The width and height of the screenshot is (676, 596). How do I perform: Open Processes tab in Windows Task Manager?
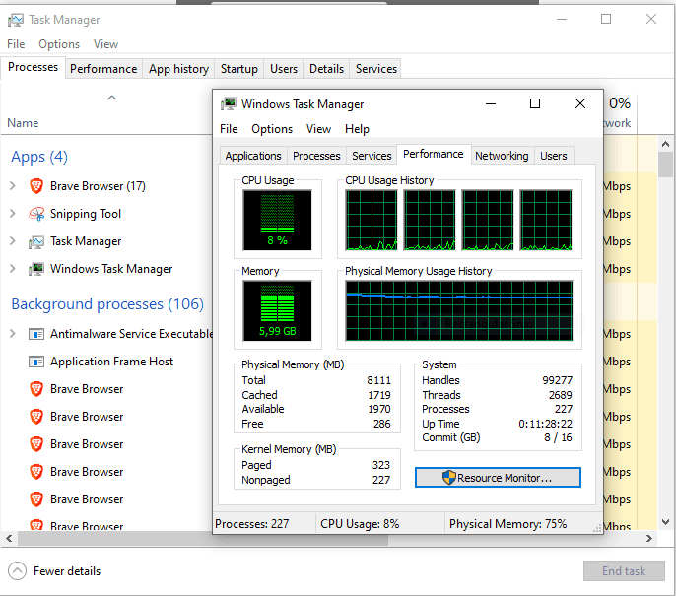tap(316, 156)
